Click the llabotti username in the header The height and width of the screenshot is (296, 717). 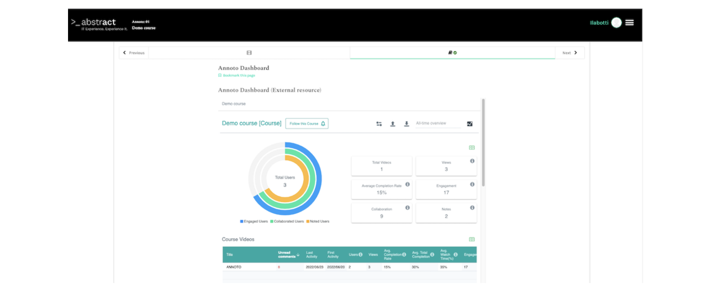pos(599,23)
